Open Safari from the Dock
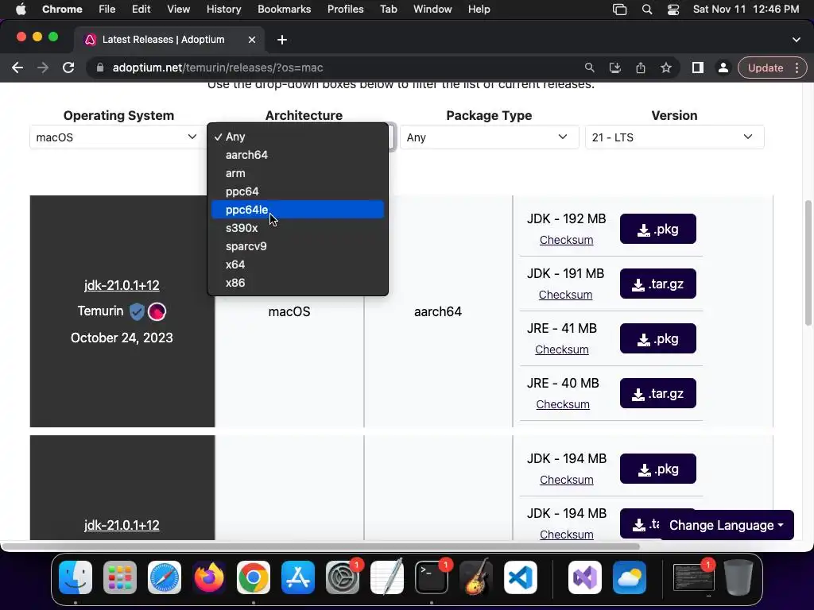The width and height of the screenshot is (814, 610). tap(165, 577)
